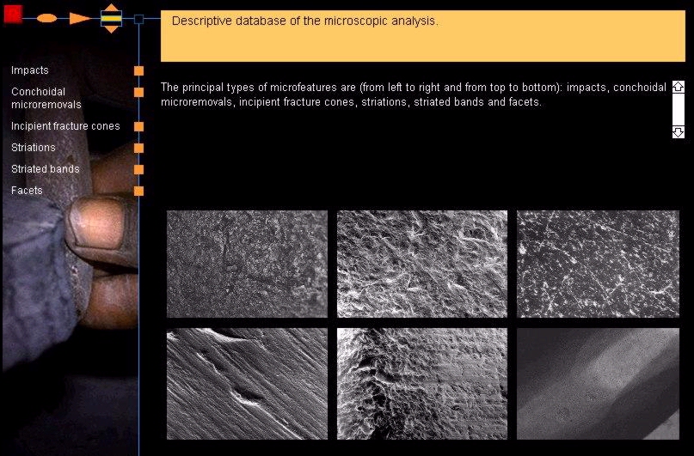Screen dimensions: 694x456
Task: Open the Conchoidal microremovals entry
Action: 46,98
